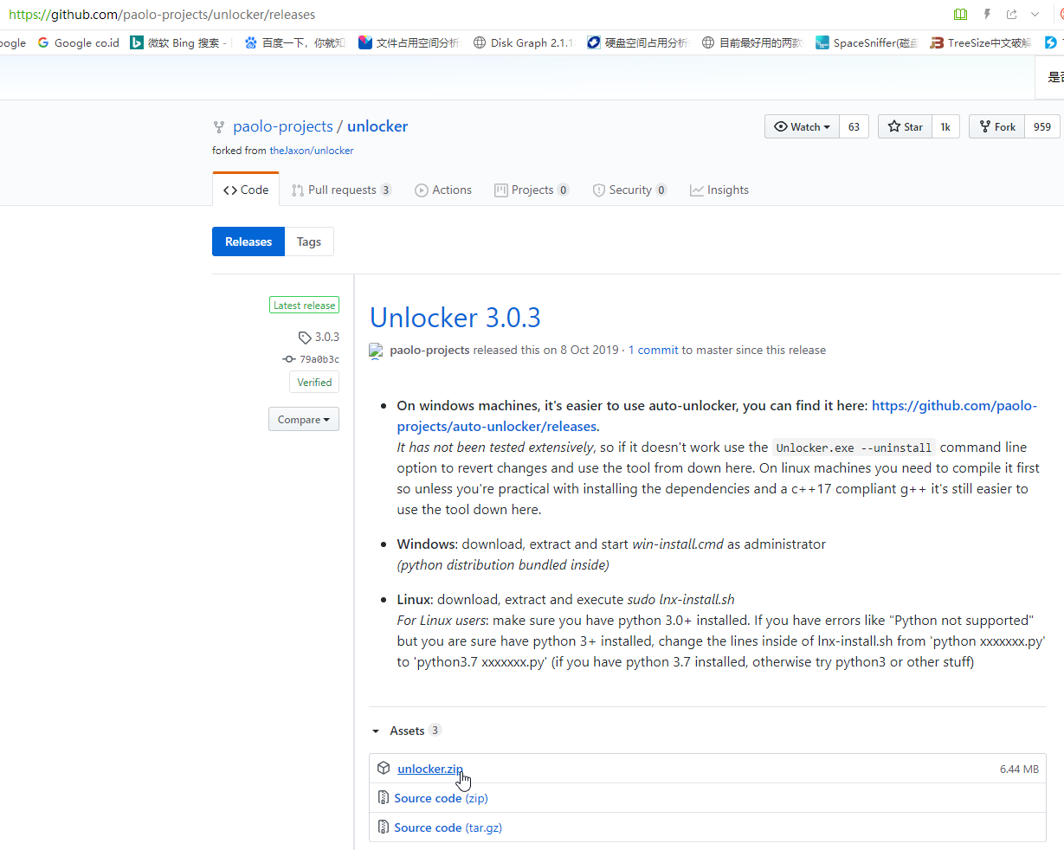1064x850 pixels.
Task: Open the theJaxon/unlocker parent repository link
Action: click(x=312, y=151)
